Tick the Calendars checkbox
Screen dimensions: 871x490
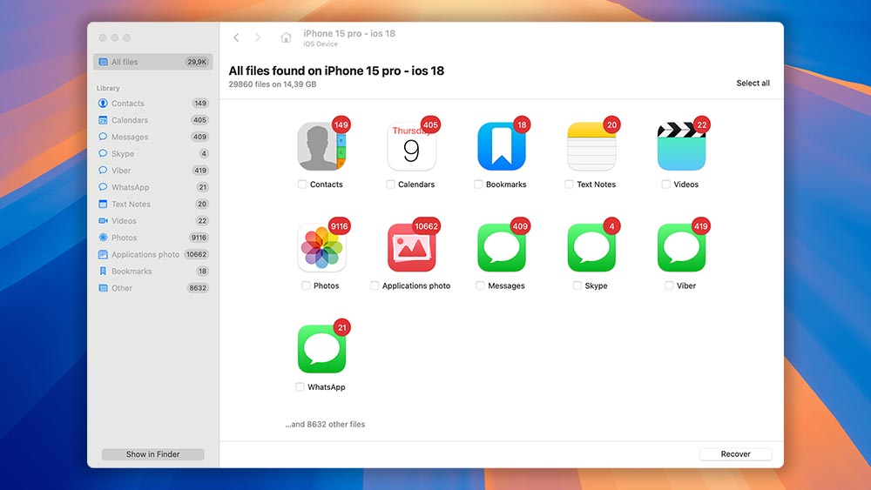click(390, 185)
